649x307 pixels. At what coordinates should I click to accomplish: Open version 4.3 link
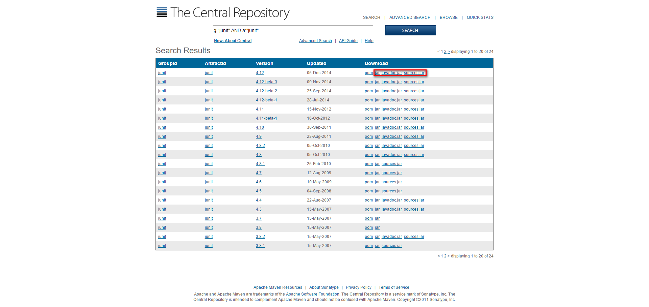pos(259,209)
